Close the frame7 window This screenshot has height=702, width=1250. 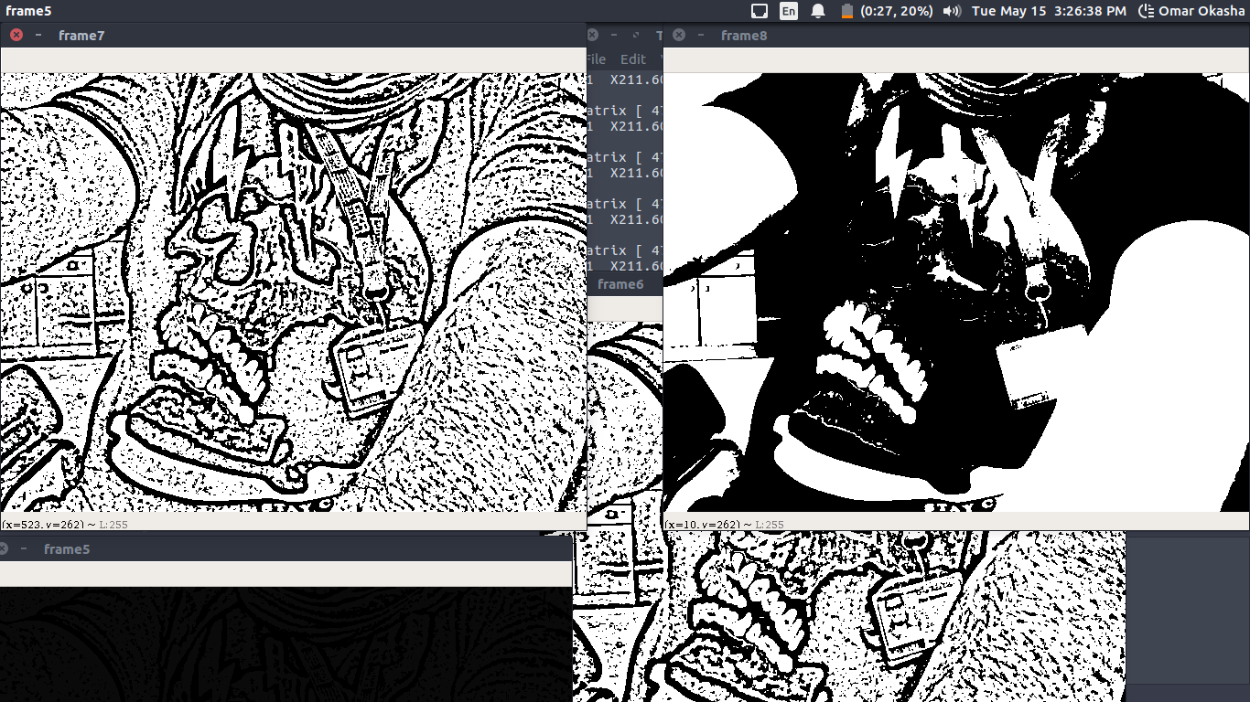pos(16,35)
